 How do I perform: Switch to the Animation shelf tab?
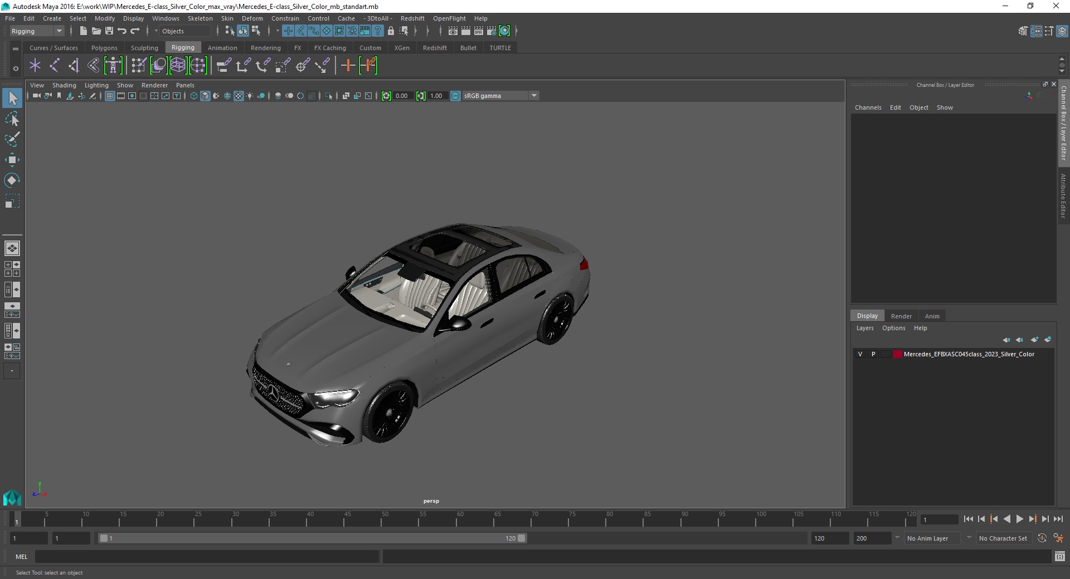coord(222,48)
